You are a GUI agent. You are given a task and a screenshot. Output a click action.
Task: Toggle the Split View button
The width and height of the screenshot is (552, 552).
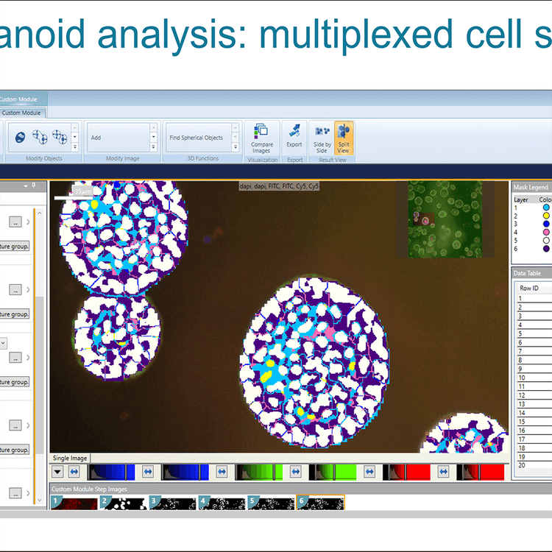344,138
